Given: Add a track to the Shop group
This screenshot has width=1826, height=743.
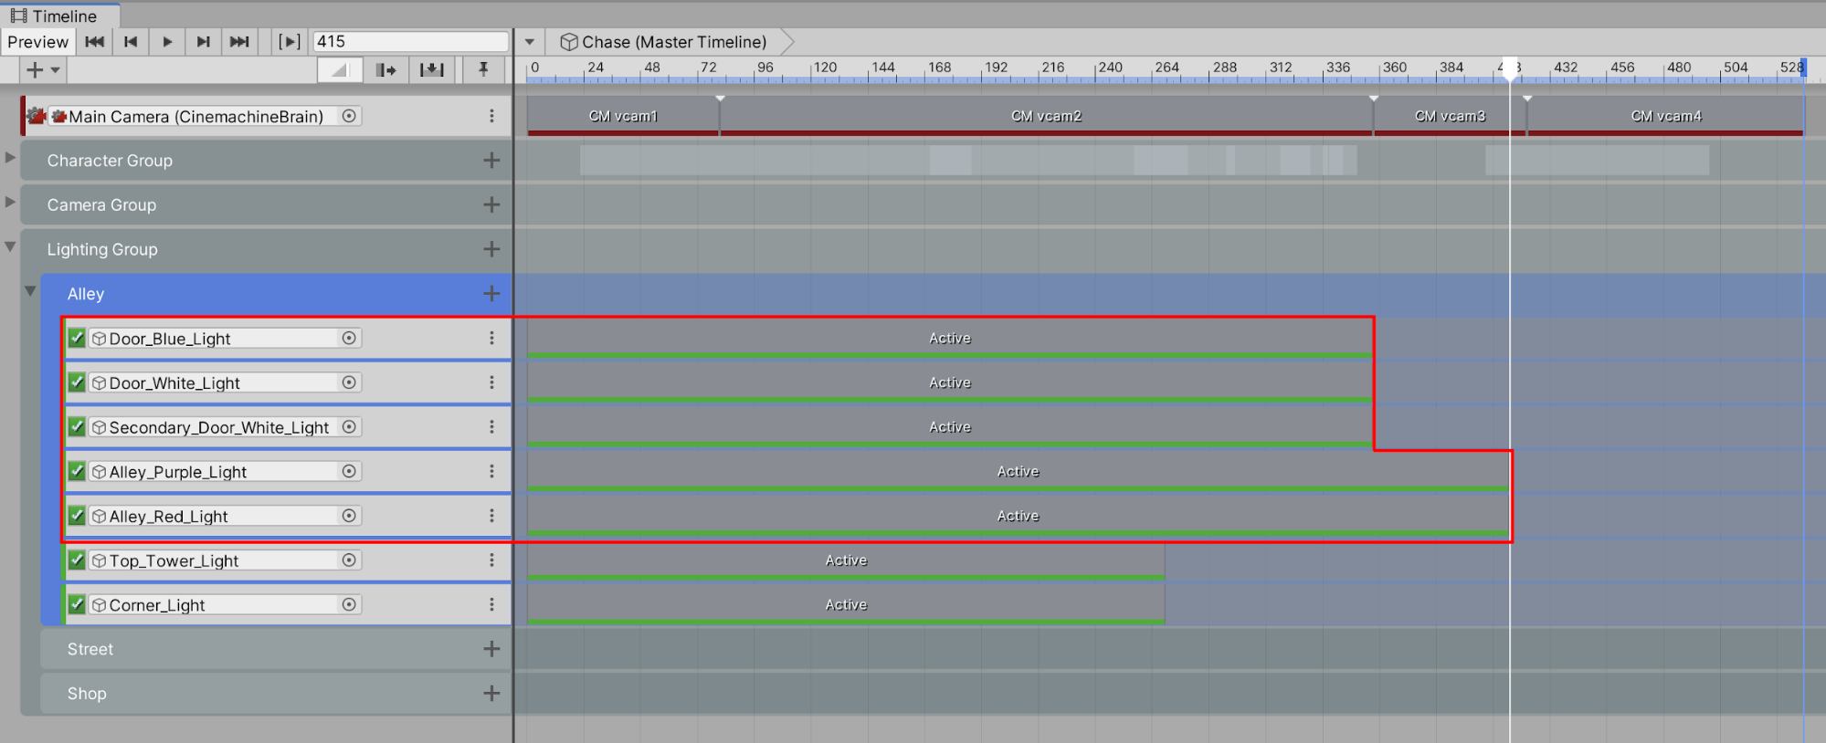Looking at the screenshot, I should 491,694.
